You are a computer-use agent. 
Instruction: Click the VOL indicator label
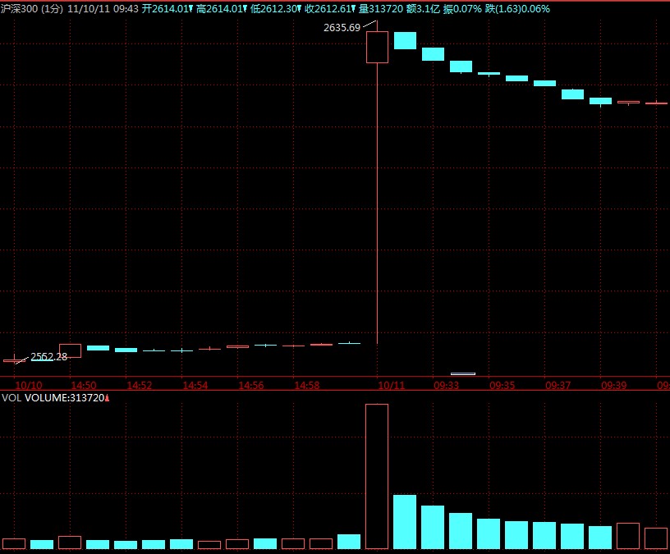click(x=11, y=398)
